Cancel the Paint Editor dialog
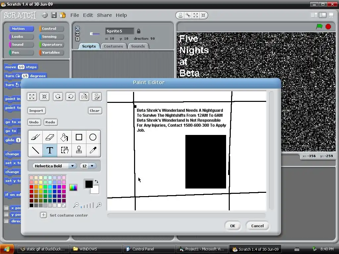This screenshot has width=339, height=254. click(257, 226)
